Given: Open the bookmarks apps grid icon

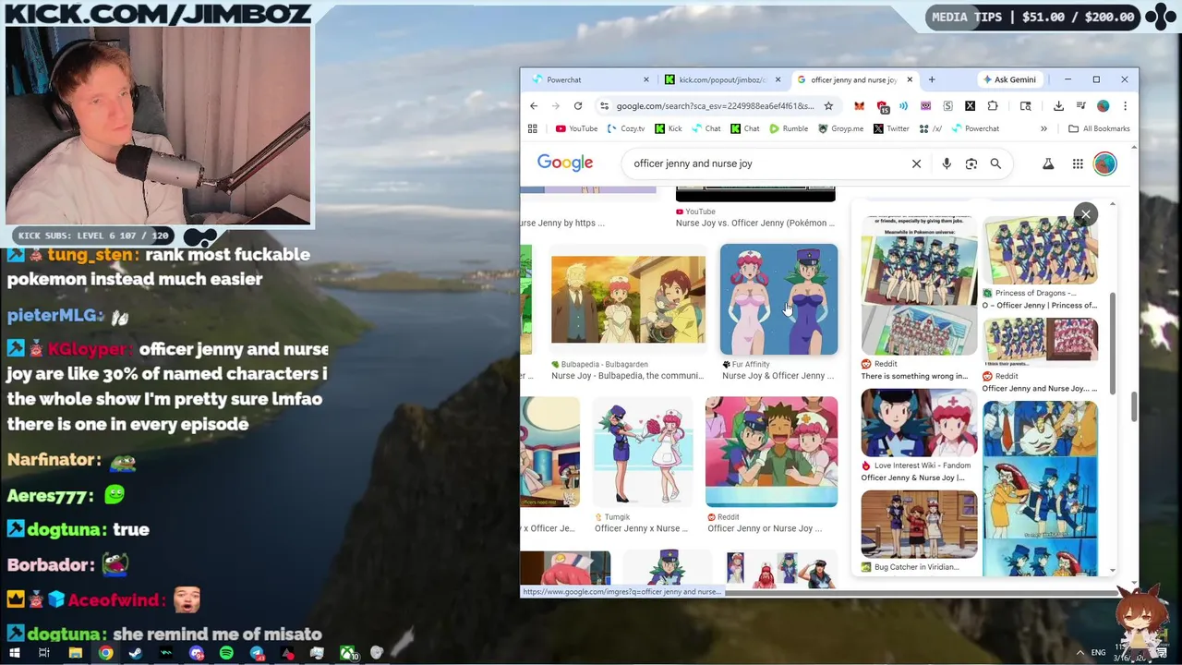Looking at the screenshot, I should (533, 128).
